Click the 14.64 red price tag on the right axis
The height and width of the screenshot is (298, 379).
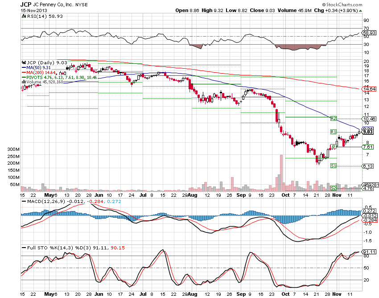point(369,89)
